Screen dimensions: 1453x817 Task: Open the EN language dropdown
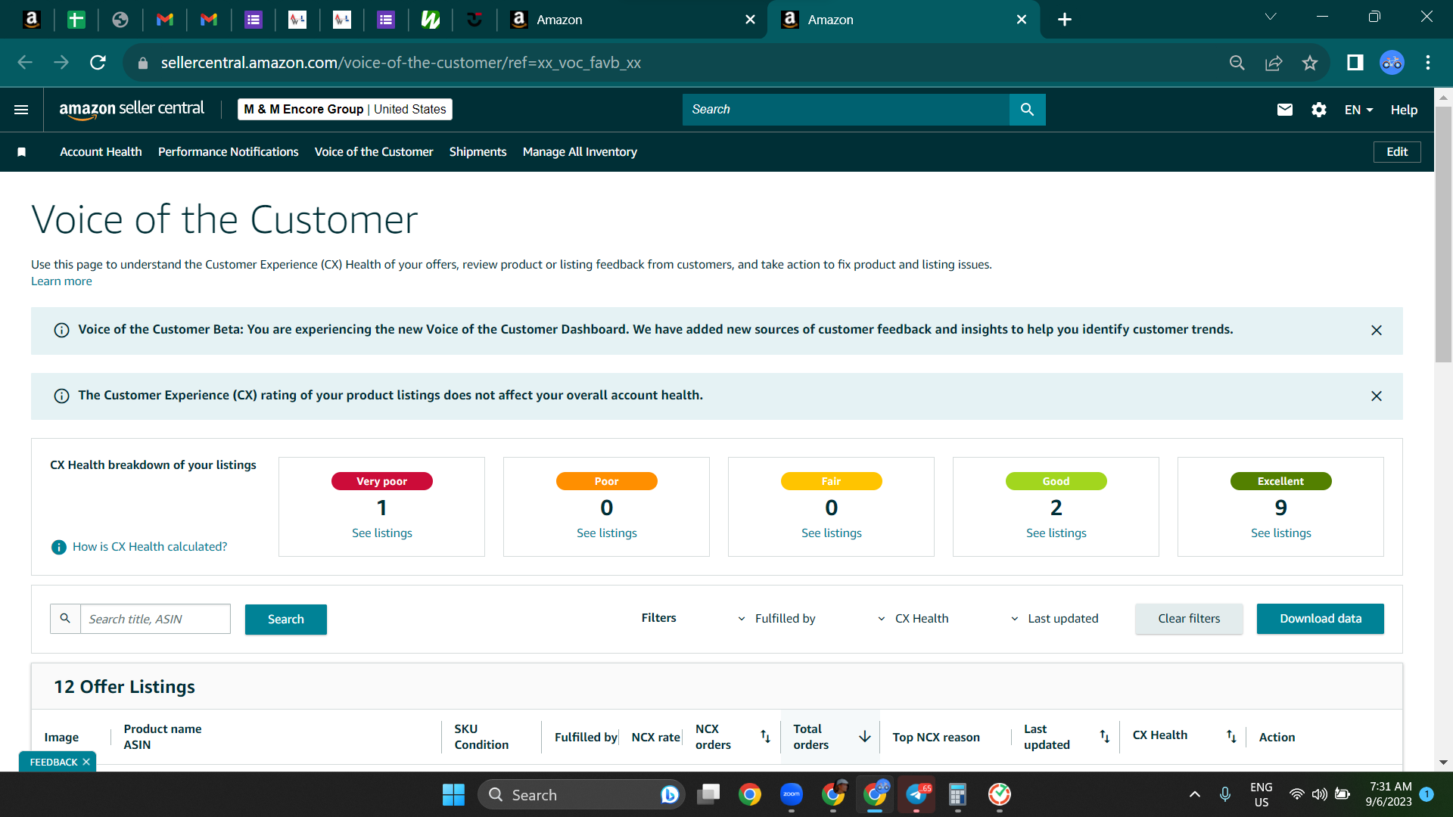[x=1358, y=110]
